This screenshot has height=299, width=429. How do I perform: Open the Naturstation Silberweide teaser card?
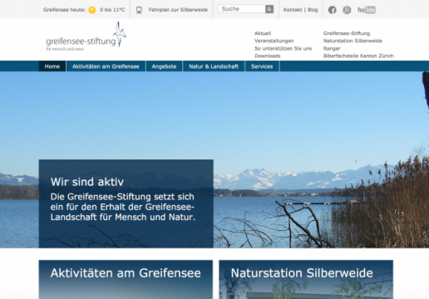pos(306,279)
